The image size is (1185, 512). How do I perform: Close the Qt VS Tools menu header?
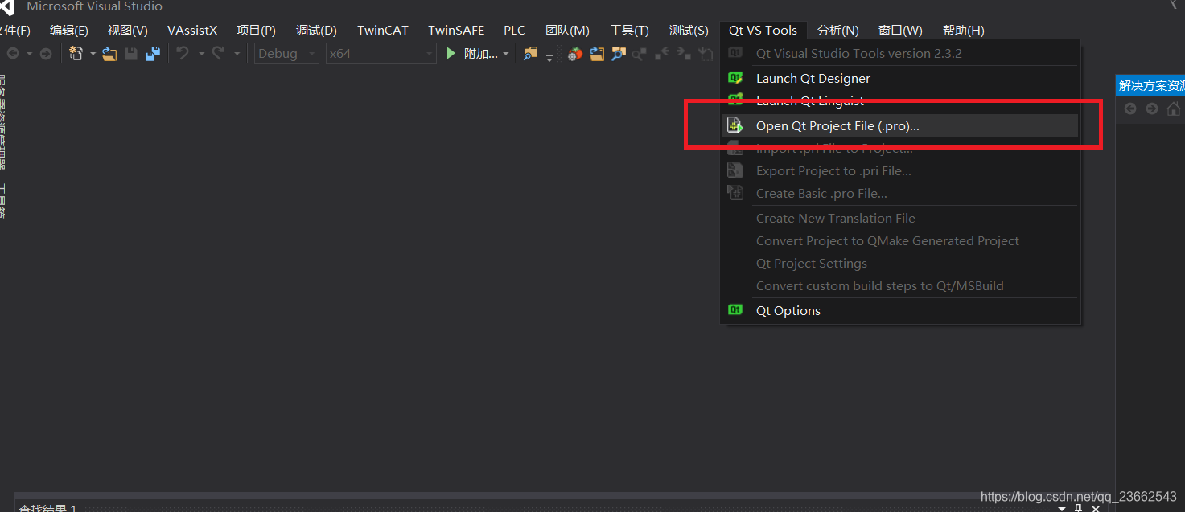[763, 31]
